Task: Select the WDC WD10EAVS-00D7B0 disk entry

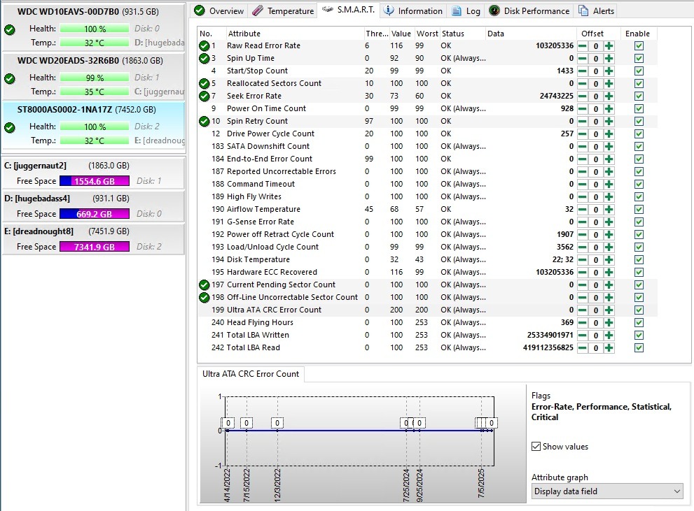Action: click(x=93, y=27)
